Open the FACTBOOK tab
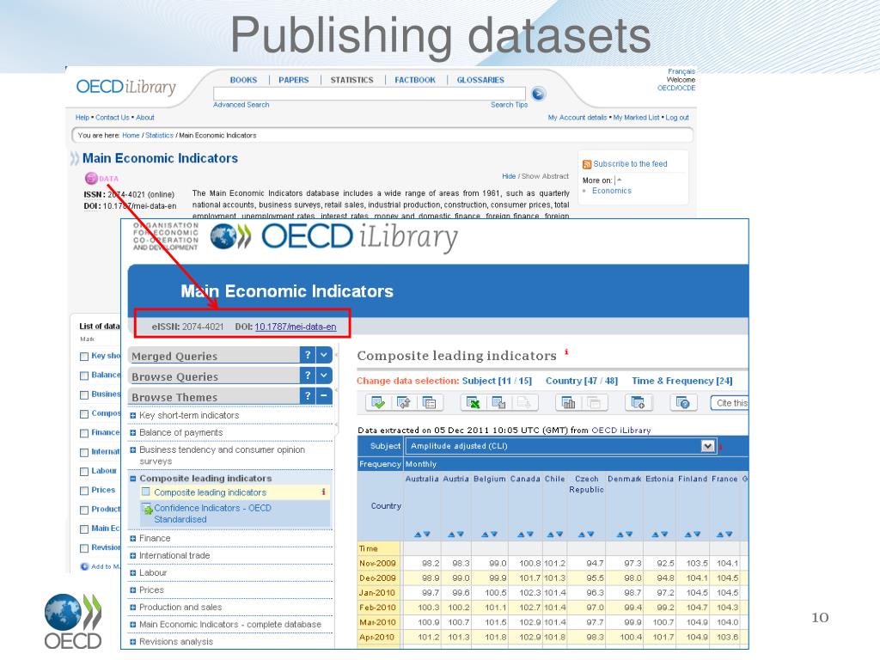This screenshot has height=660, width=880. click(415, 80)
